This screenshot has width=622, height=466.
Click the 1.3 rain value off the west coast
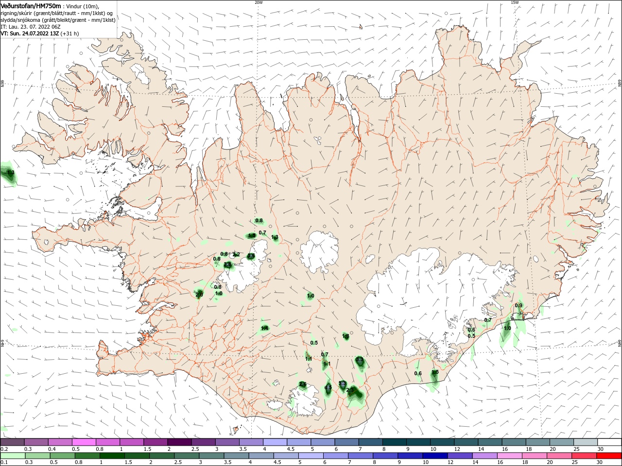point(11,172)
